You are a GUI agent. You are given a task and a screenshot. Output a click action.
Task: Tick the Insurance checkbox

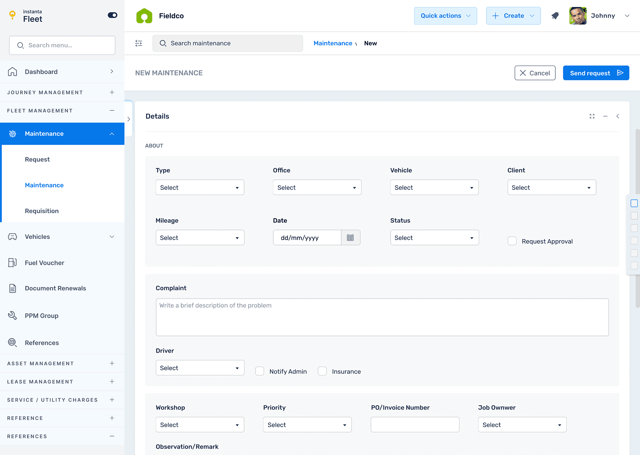coord(322,371)
